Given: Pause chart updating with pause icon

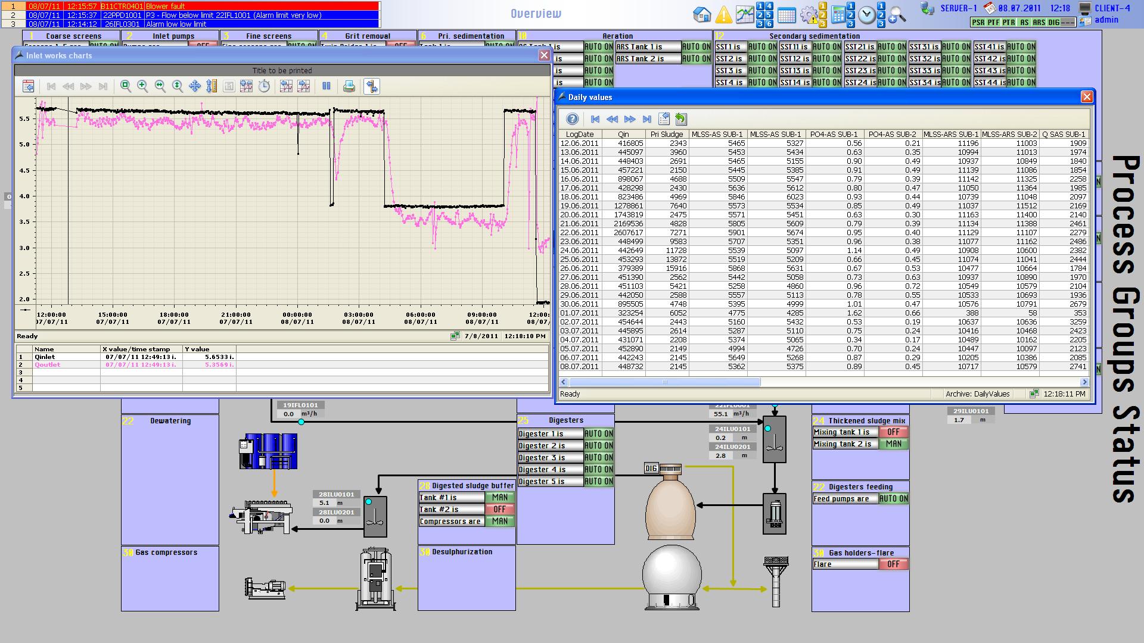Looking at the screenshot, I should tap(326, 86).
